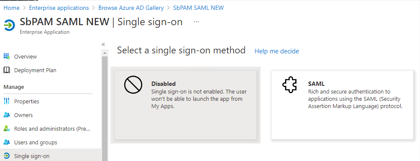Image resolution: width=420 pixels, height=161 pixels.
Task: Click the Owners people icon
Action: 6,115
